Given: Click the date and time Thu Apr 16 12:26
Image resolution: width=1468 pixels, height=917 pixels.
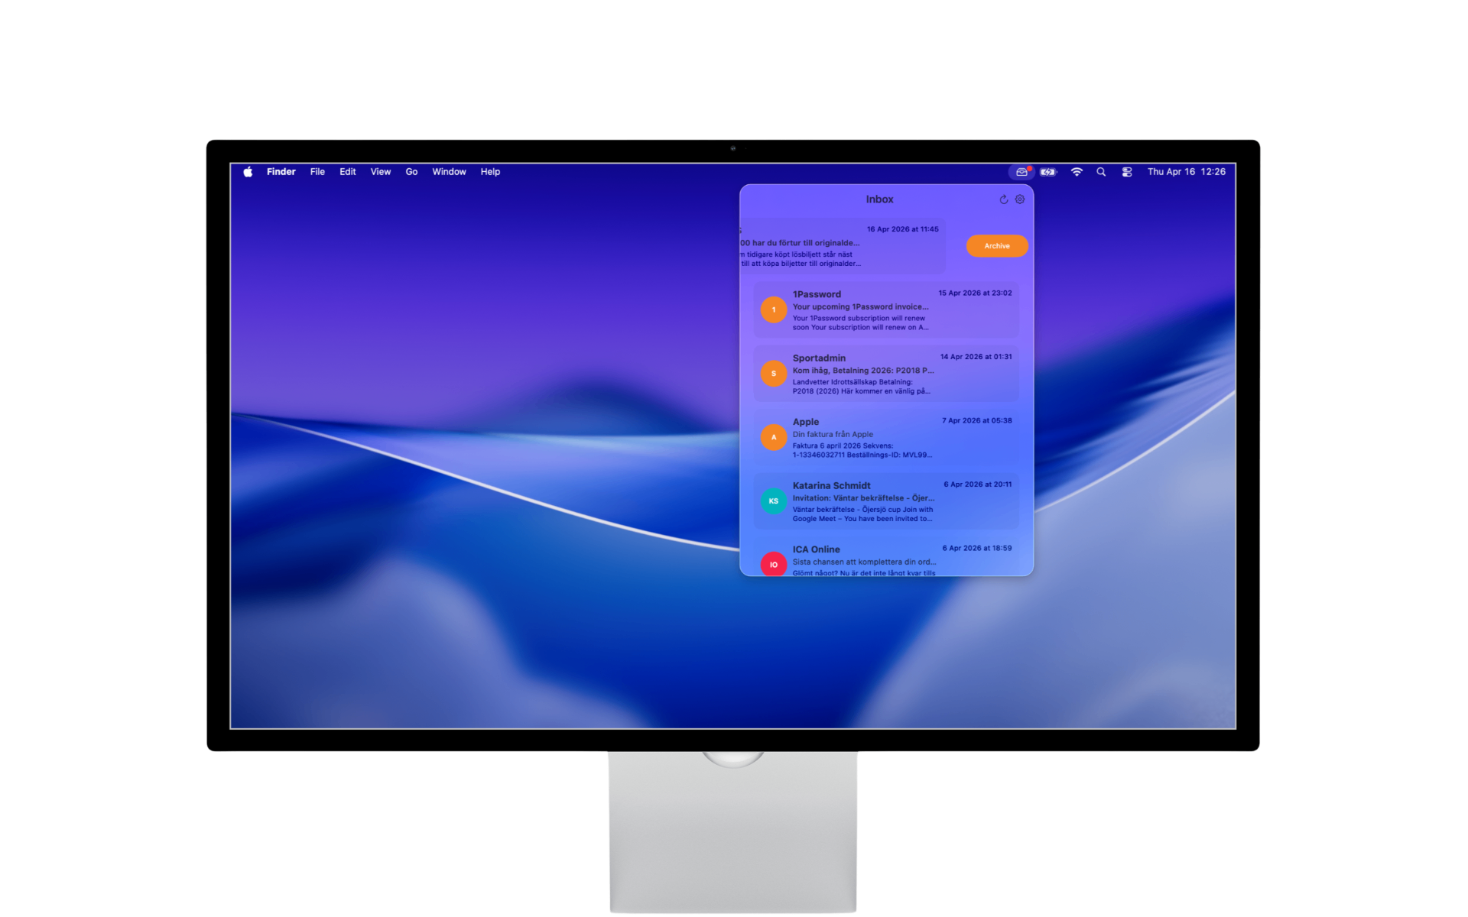Looking at the screenshot, I should (x=1186, y=172).
